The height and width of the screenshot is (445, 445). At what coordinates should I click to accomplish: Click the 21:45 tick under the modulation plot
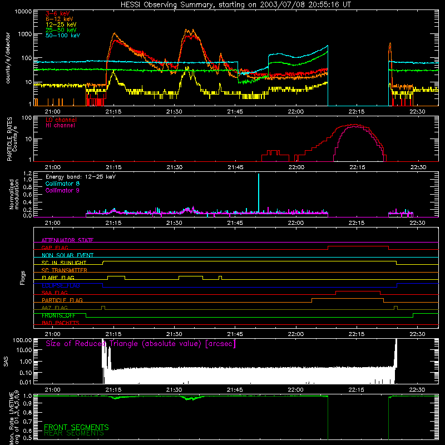235,223
